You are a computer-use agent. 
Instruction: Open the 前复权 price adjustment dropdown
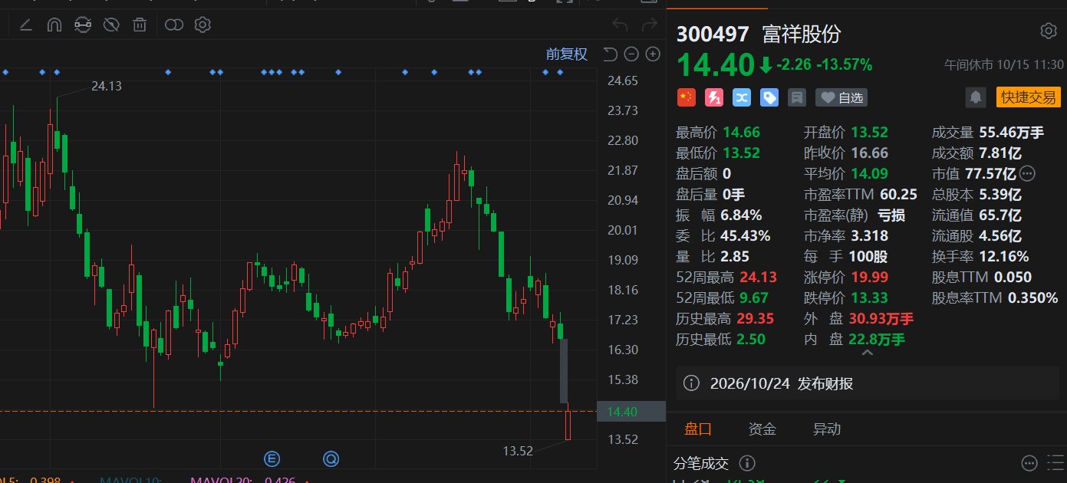566,54
